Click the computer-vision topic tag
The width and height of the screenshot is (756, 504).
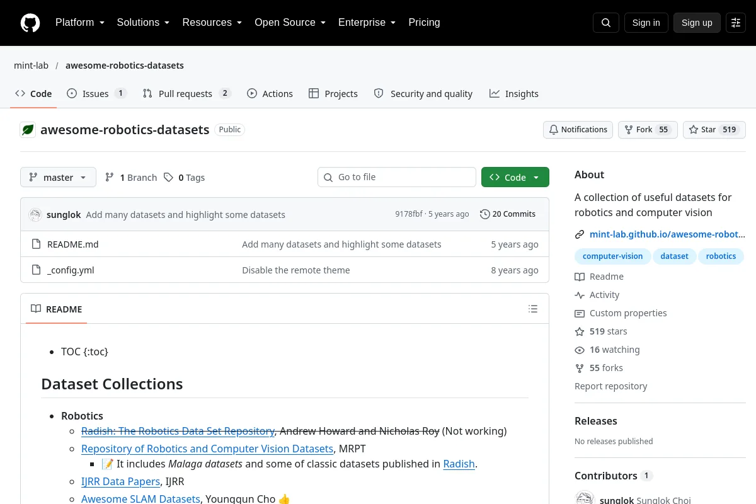pos(613,256)
